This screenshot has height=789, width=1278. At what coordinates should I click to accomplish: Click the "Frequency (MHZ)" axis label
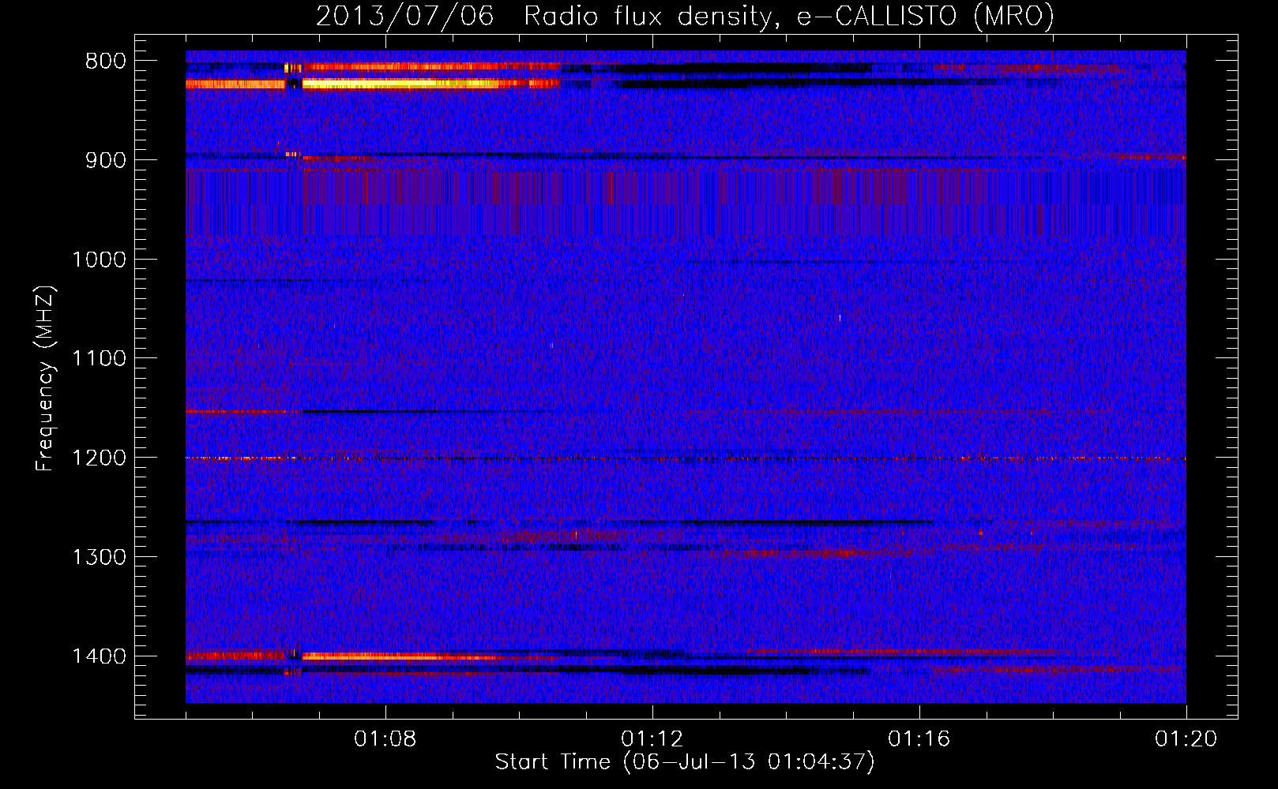(45, 379)
